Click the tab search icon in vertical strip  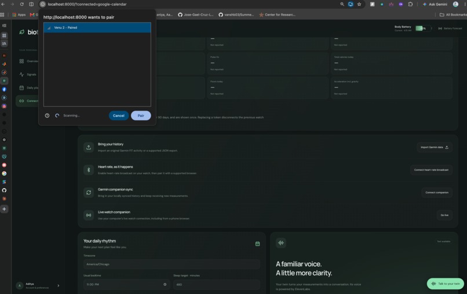click(x=4, y=43)
